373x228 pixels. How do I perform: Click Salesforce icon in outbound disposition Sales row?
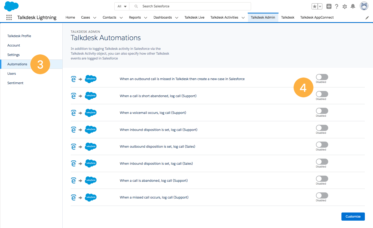pos(91,146)
